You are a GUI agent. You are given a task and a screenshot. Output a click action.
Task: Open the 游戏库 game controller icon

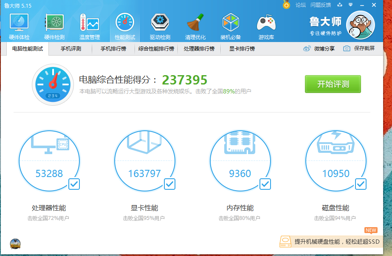tap(266, 23)
